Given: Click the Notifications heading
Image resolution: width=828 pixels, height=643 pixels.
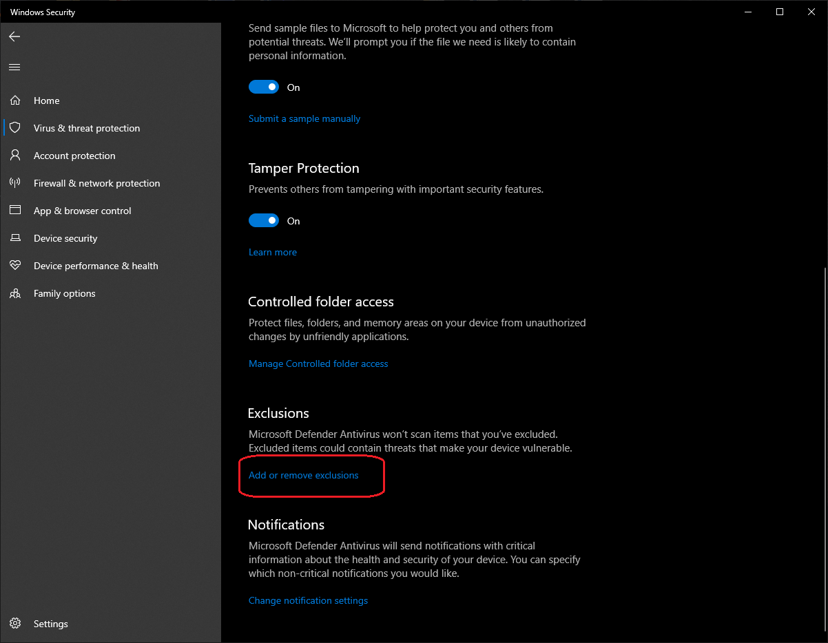Looking at the screenshot, I should [286, 525].
